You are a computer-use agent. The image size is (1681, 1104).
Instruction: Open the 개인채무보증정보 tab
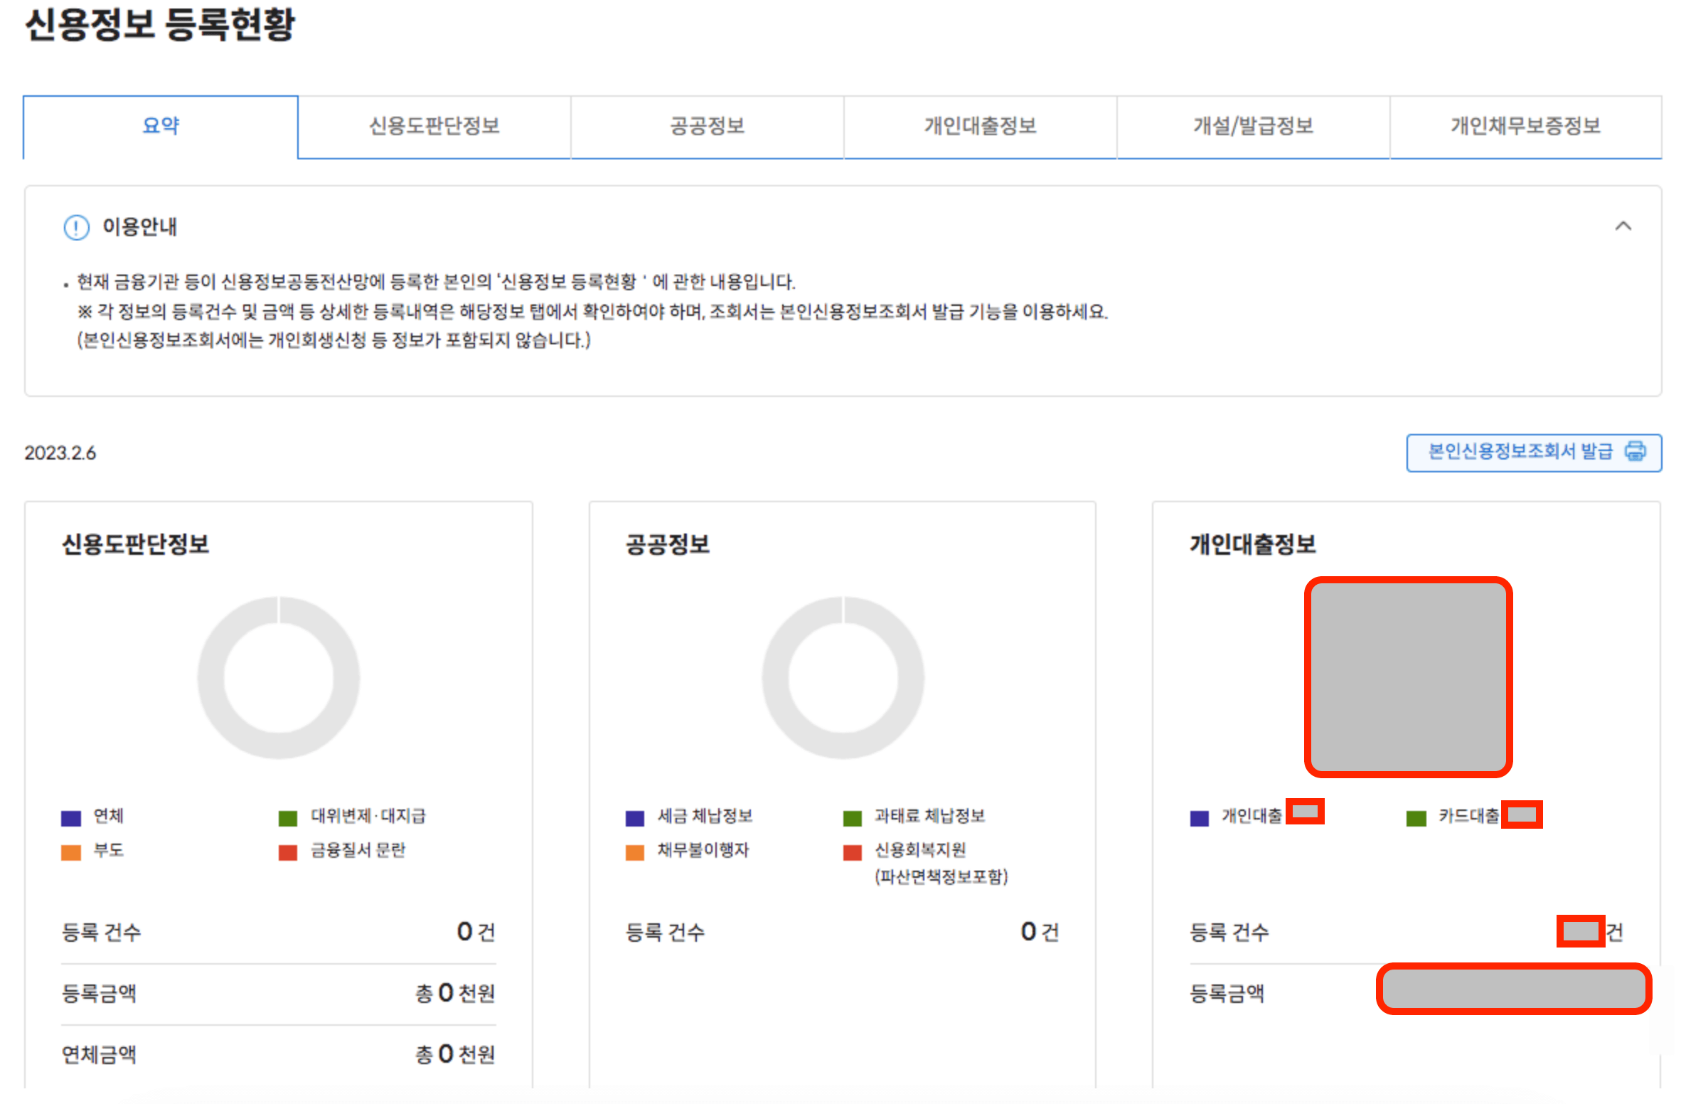[x=1525, y=127]
